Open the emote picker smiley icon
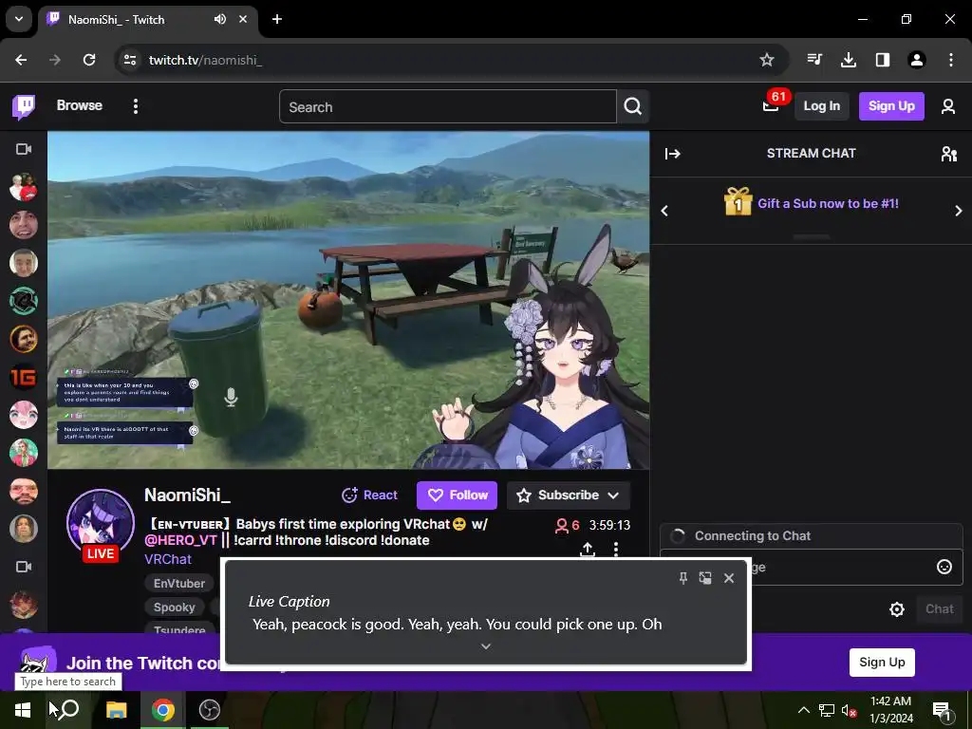The height and width of the screenshot is (729, 972). point(944,567)
